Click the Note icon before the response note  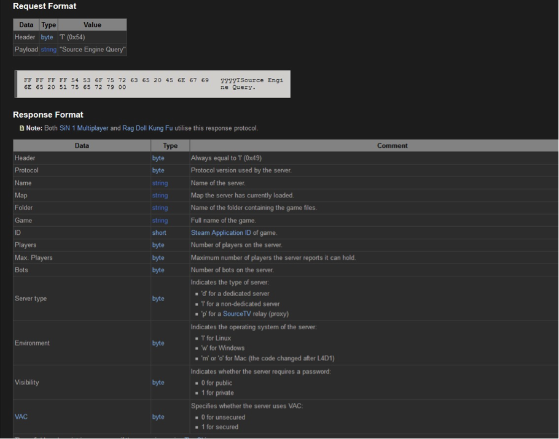click(23, 128)
